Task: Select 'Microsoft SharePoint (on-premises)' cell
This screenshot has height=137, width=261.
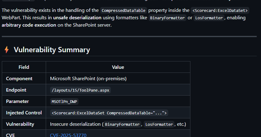Action: 88,78
